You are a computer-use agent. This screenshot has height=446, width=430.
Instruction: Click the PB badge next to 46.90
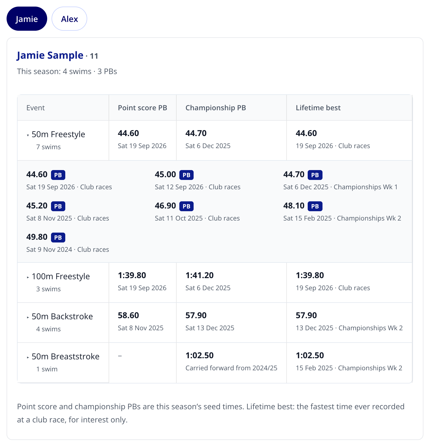(186, 206)
